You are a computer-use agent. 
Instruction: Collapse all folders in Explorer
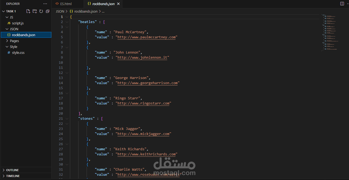click(48, 11)
